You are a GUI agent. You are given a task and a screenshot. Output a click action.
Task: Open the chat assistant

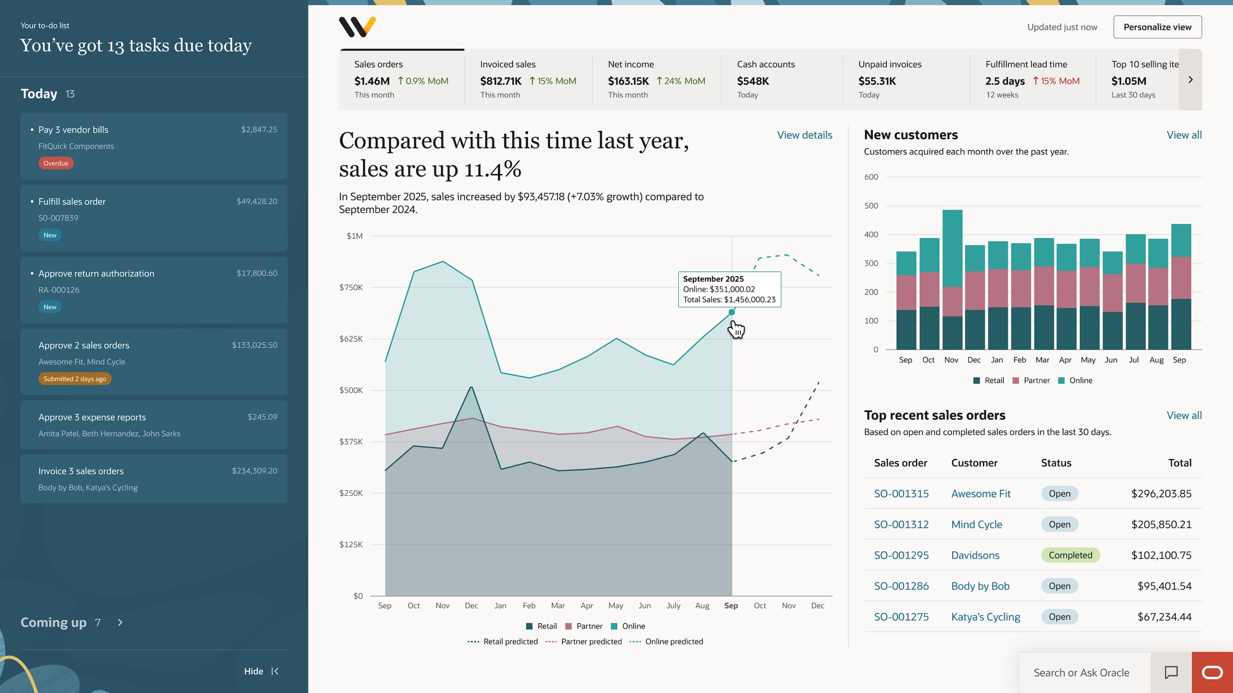pos(1171,672)
